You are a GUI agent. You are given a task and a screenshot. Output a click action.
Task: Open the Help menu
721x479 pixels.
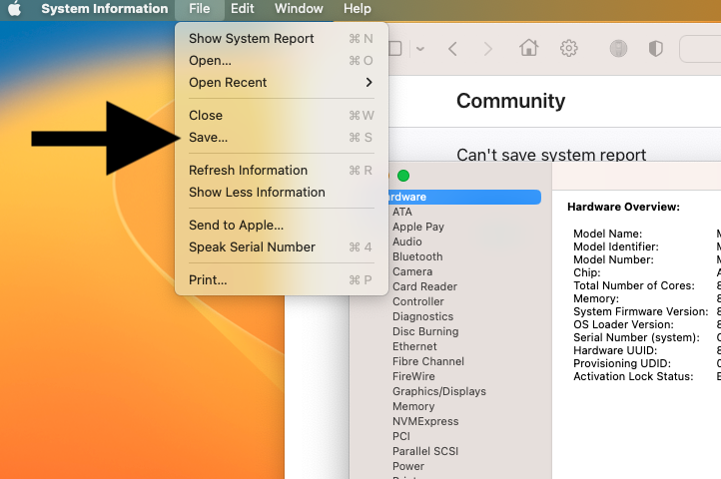pos(358,8)
